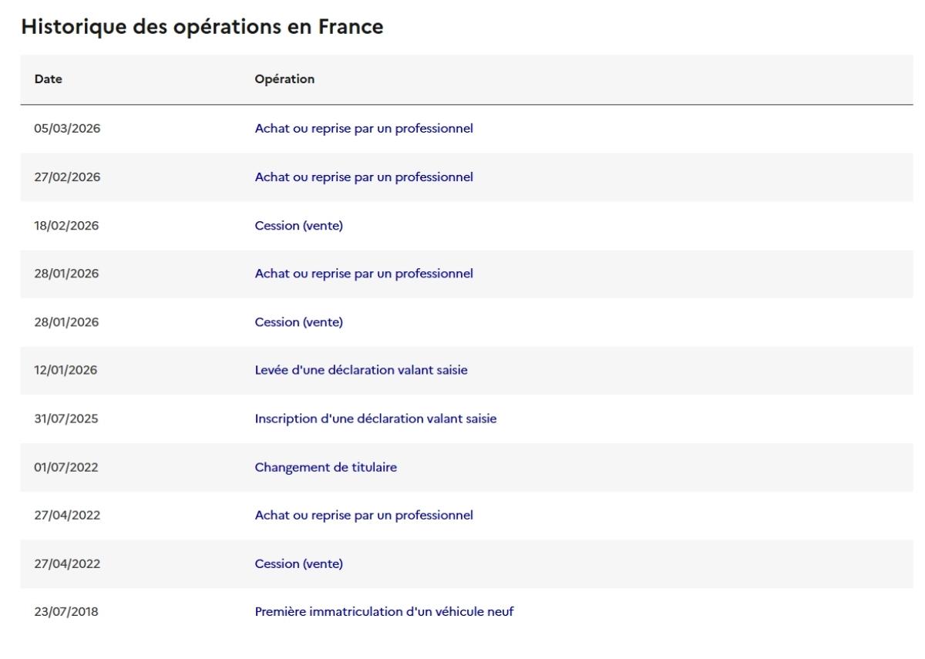Open Première immatriculation d'un véhicule neuf
This screenshot has width=925, height=659.
pos(384,612)
